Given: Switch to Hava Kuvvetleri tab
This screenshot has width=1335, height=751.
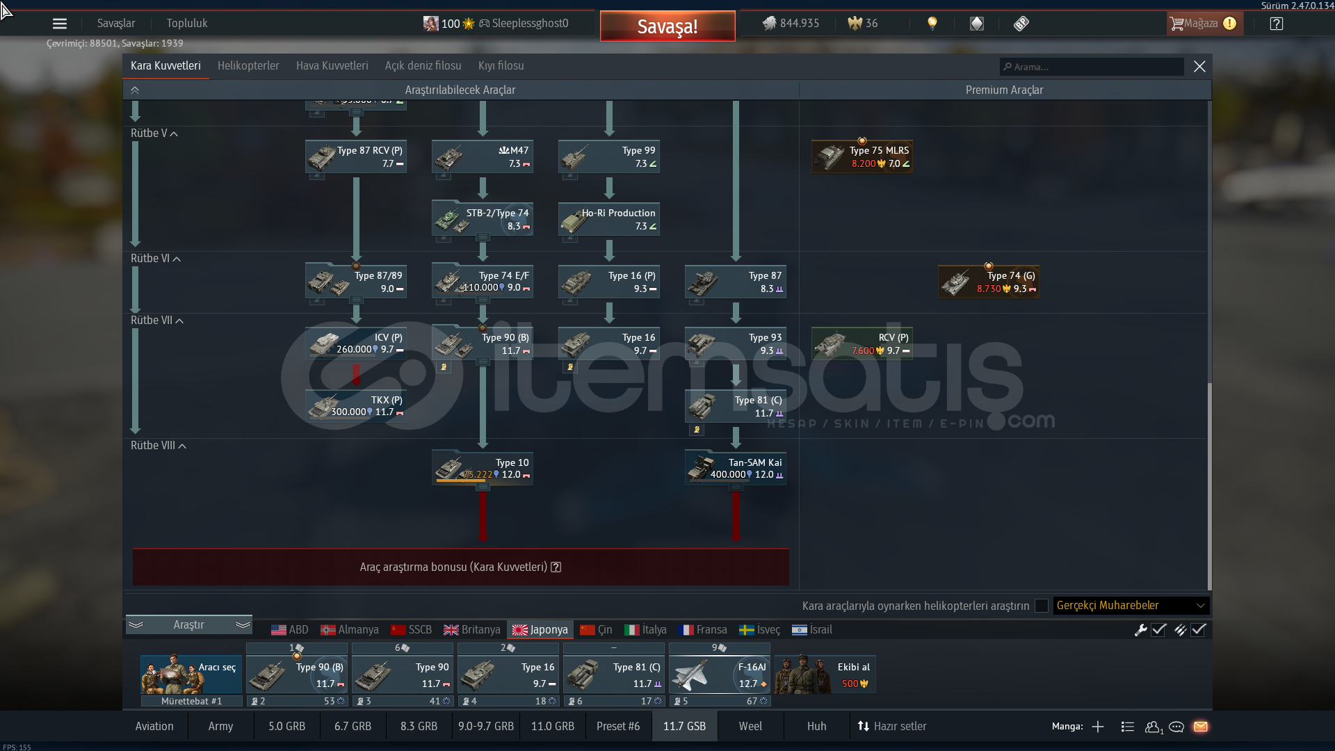Looking at the screenshot, I should coord(332,66).
